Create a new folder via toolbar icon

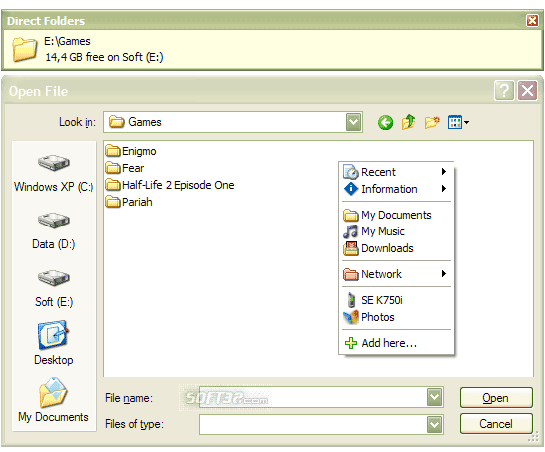[432, 122]
